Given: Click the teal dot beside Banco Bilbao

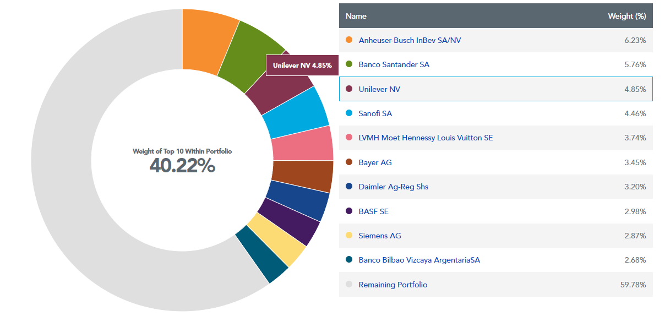Looking at the screenshot, I should [348, 260].
